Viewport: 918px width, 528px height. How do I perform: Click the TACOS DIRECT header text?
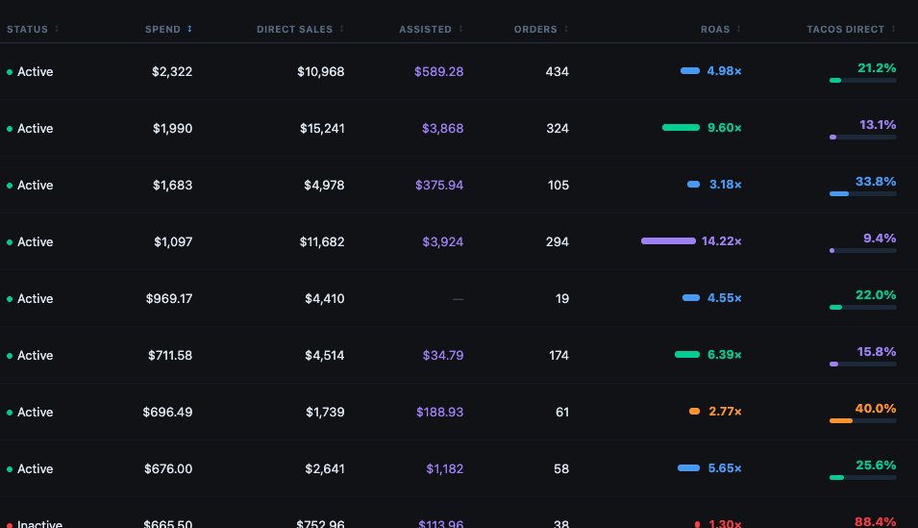(x=845, y=29)
